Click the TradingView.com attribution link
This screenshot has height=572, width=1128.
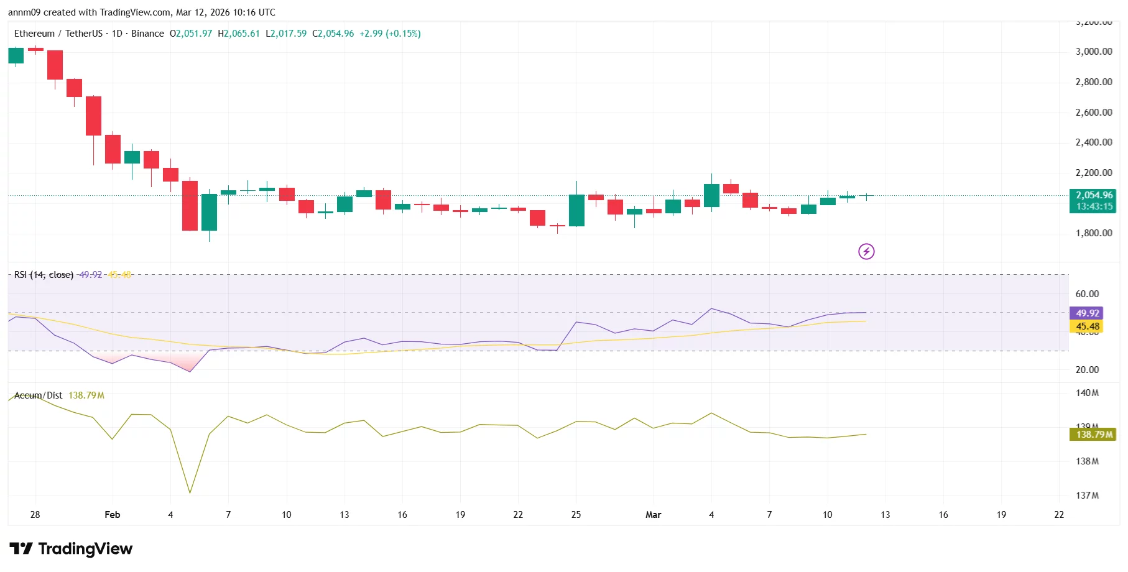(x=136, y=12)
